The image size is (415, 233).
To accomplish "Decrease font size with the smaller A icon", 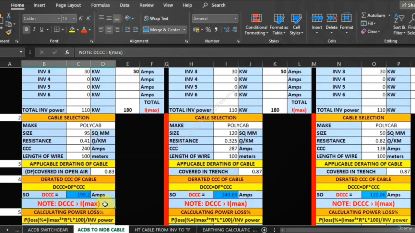I will point(89,18).
